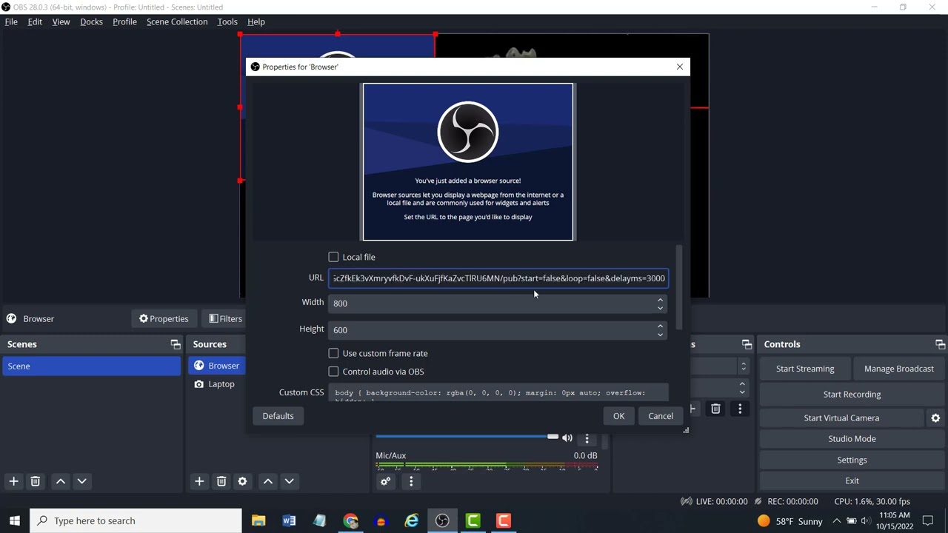Viewport: 948px width, 533px height.
Task: Open Chrome from the taskbar
Action: pos(350,520)
